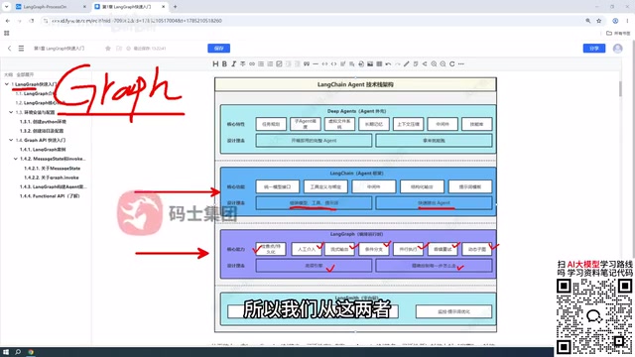The width and height of the screenshot is (635, 357).
Task: Open the browser apps grid icon
Action: coord(7,33)
